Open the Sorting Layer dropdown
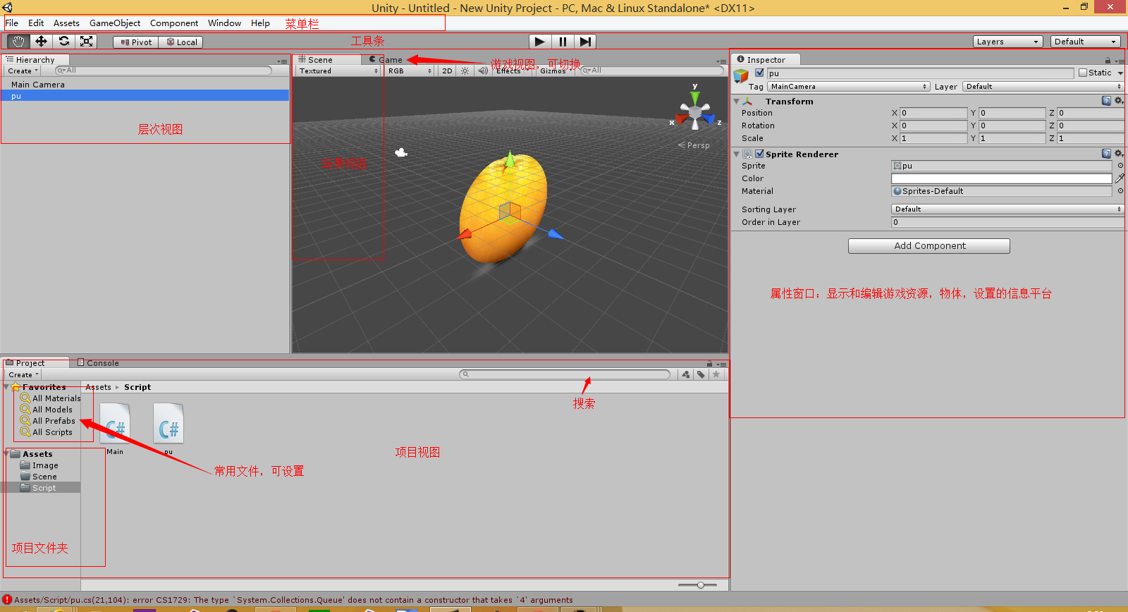Image resolution: width=1128 pixels, height=612 pixels. tap(1007, 209)
